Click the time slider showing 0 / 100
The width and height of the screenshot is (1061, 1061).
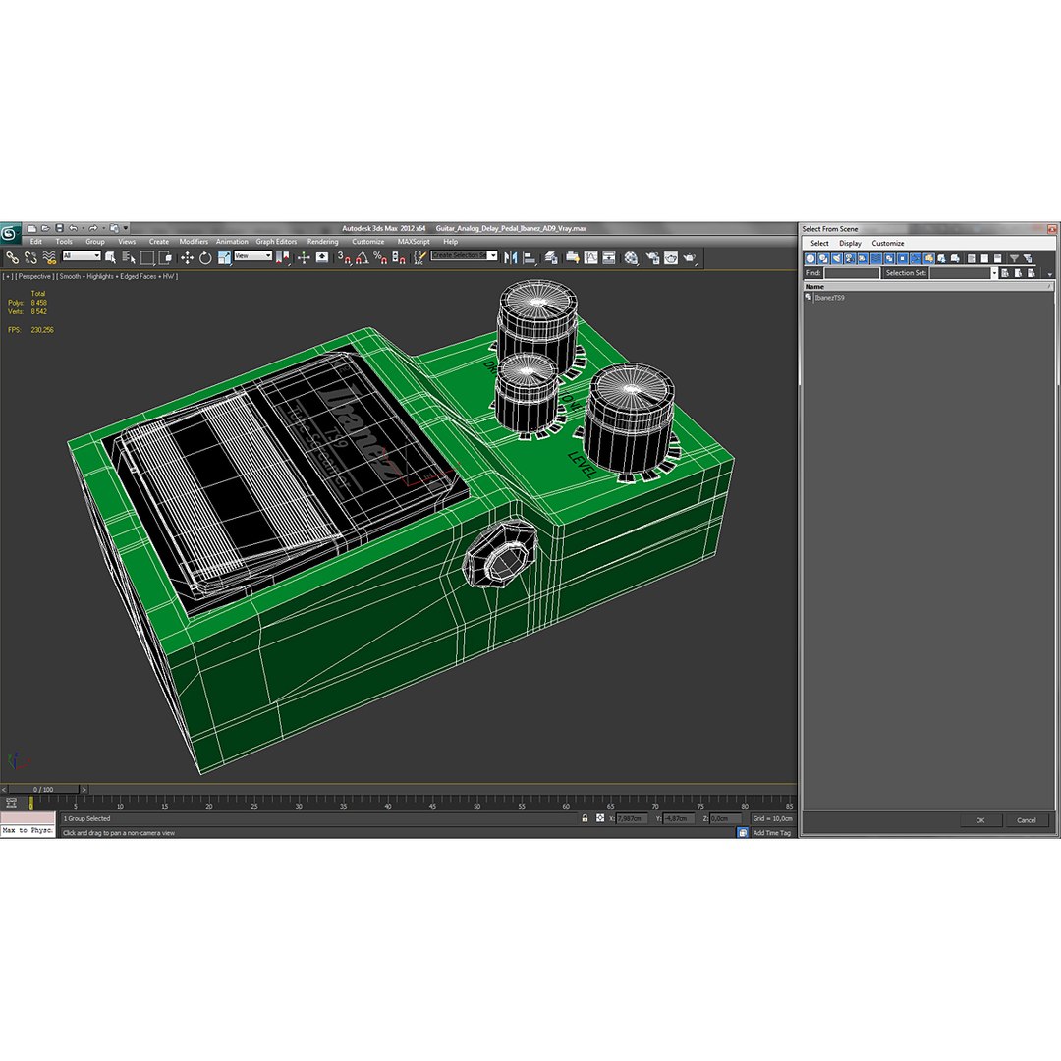pyautogui.click(x=43, y=790)
